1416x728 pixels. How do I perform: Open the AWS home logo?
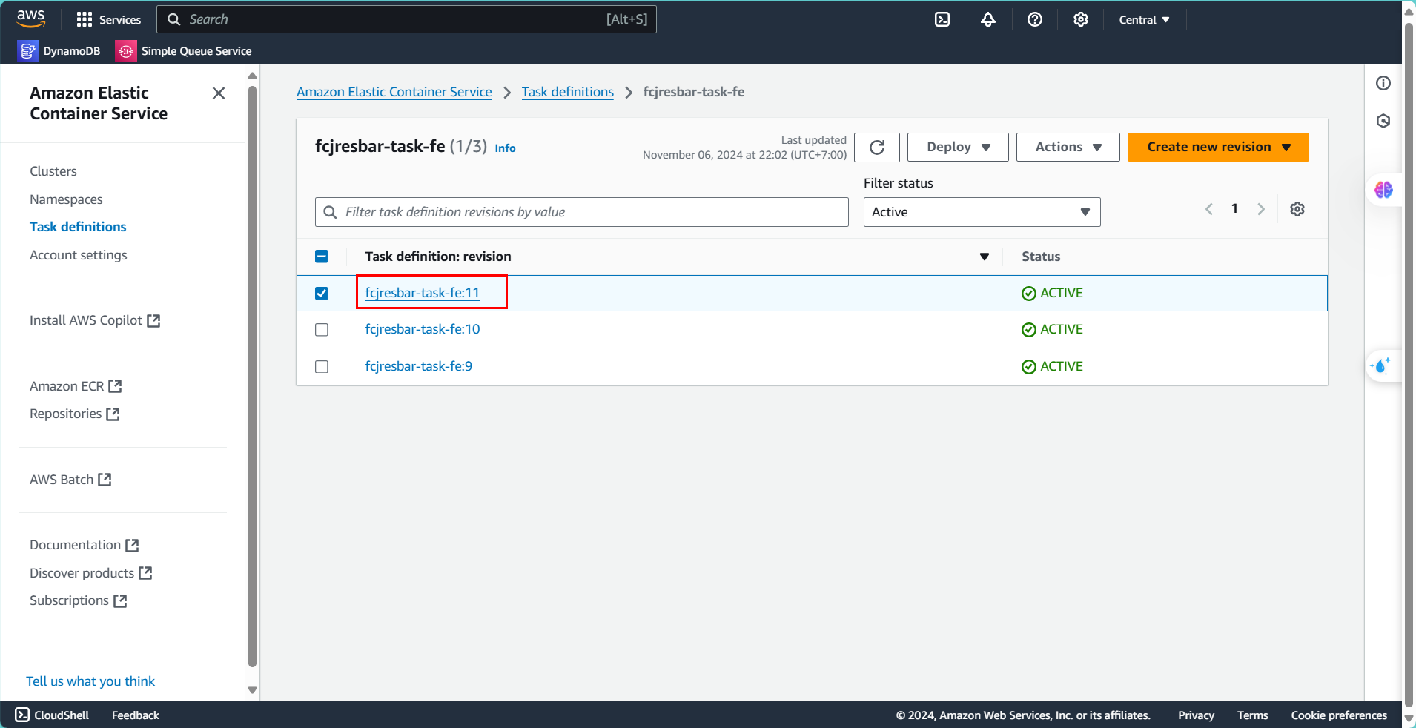click(x=31, y=19)
